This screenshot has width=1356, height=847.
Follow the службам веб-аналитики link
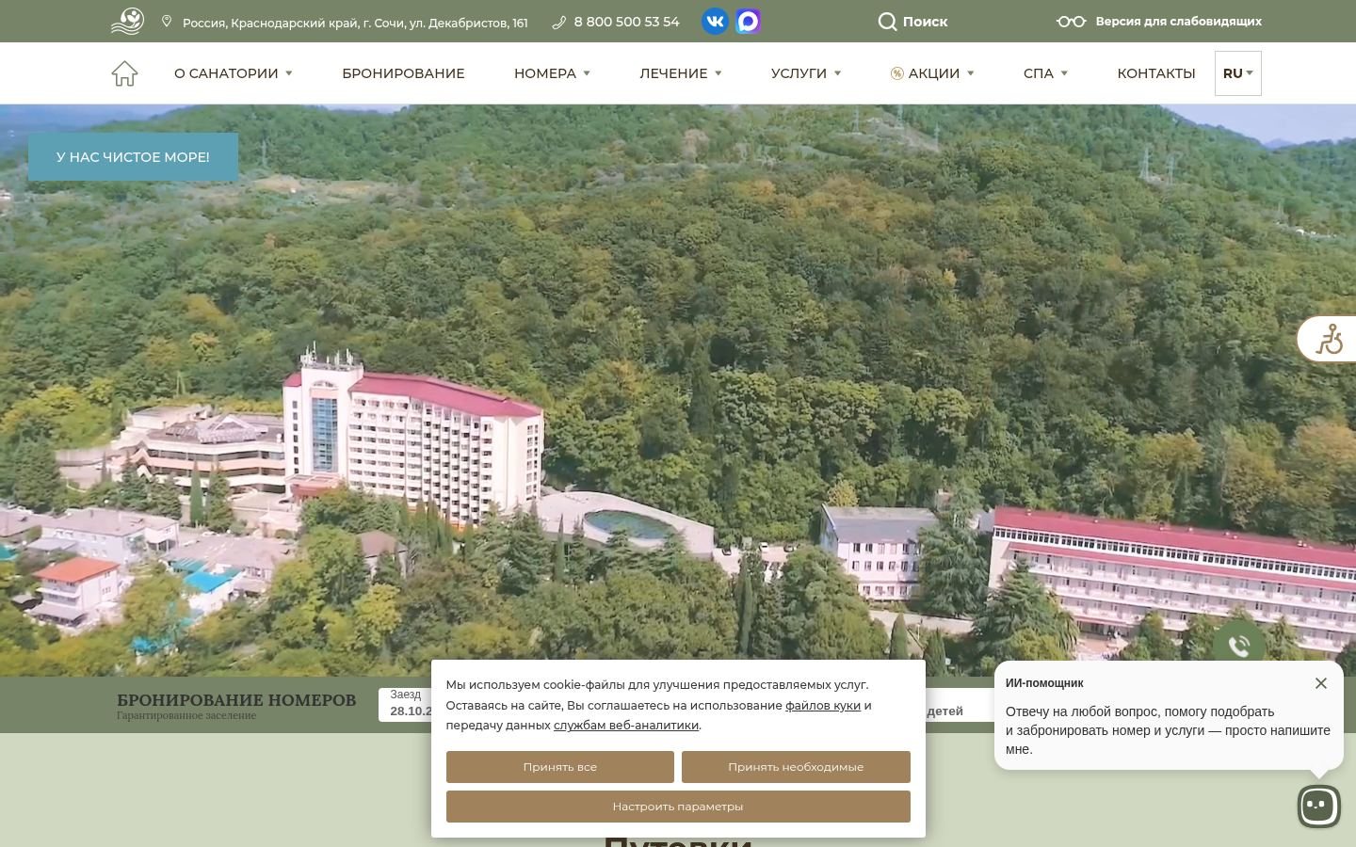626,725
